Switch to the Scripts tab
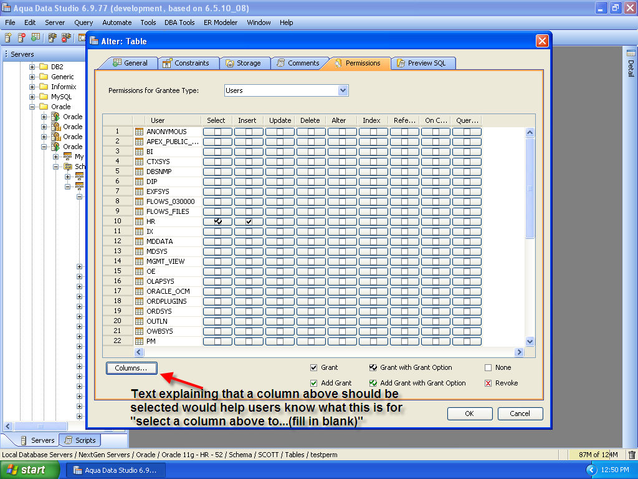The height and width of the screenshot is (479, 638). 80,440
